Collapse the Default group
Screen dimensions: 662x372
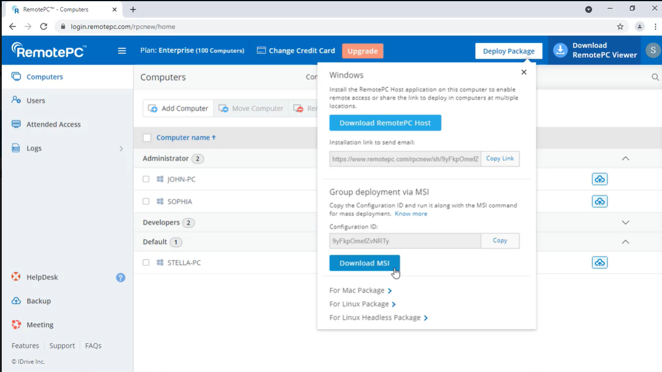click(x=625, y=242)
